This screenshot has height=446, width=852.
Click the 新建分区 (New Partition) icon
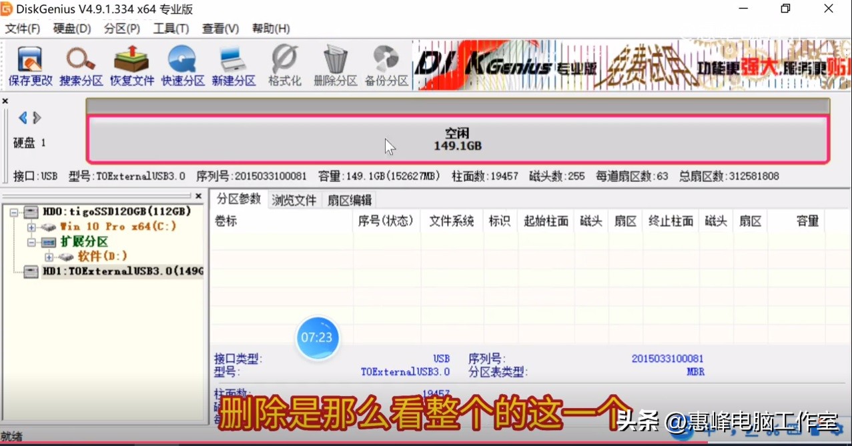[x=234, y=64]
